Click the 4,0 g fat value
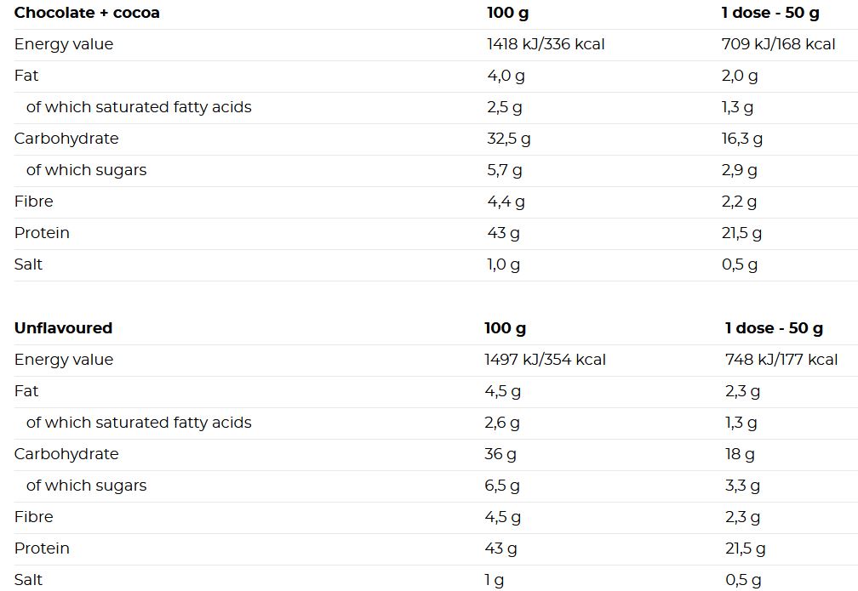Image resolution: width=858 pixels, height=591 pixels. [x=506, y=76]
